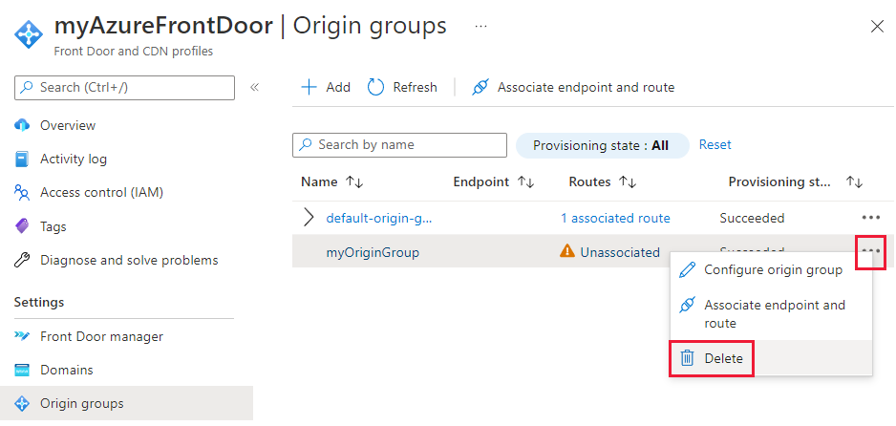This screenshot has width=896, height=426.
Task: Open the Overview page in sidebar
Action: tap(67, 125)
